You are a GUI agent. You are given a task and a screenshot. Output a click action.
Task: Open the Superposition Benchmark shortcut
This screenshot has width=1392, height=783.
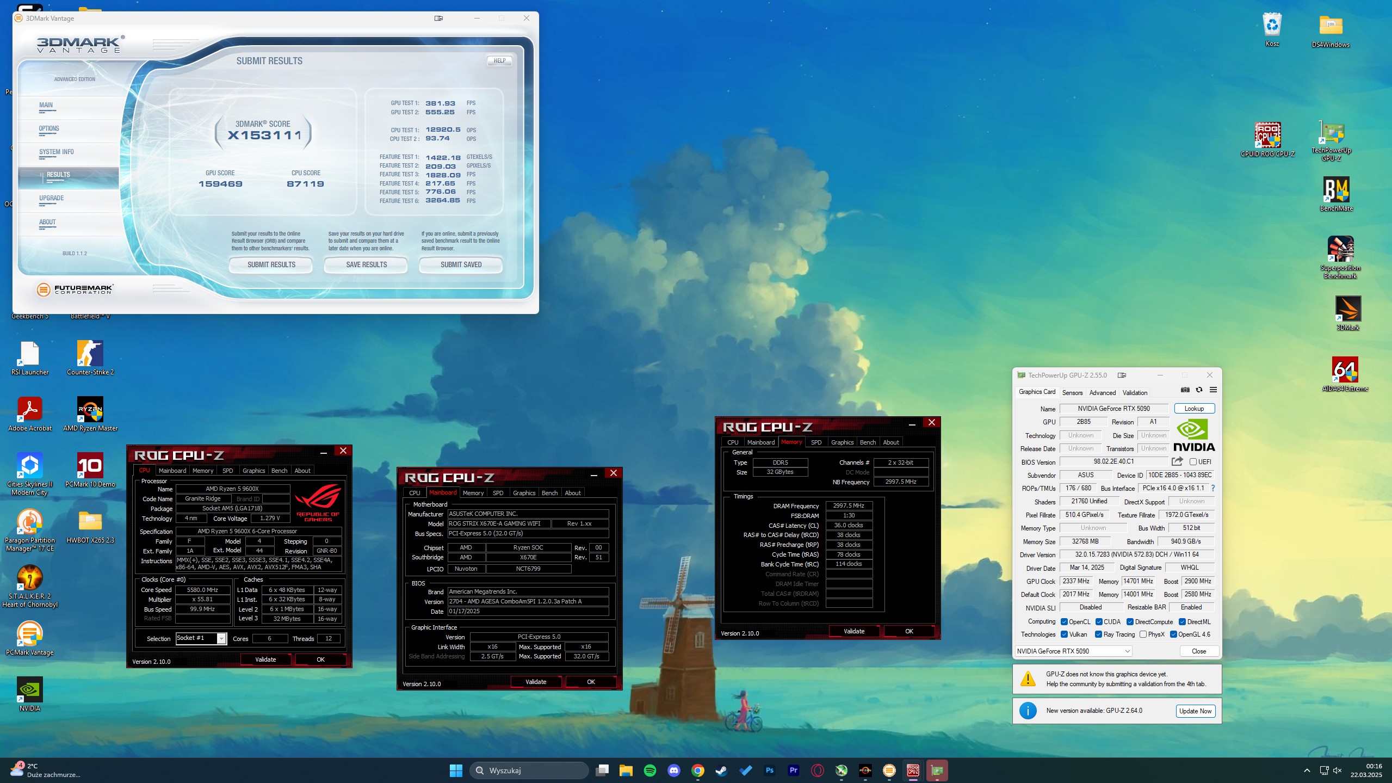pos(1340,257)
